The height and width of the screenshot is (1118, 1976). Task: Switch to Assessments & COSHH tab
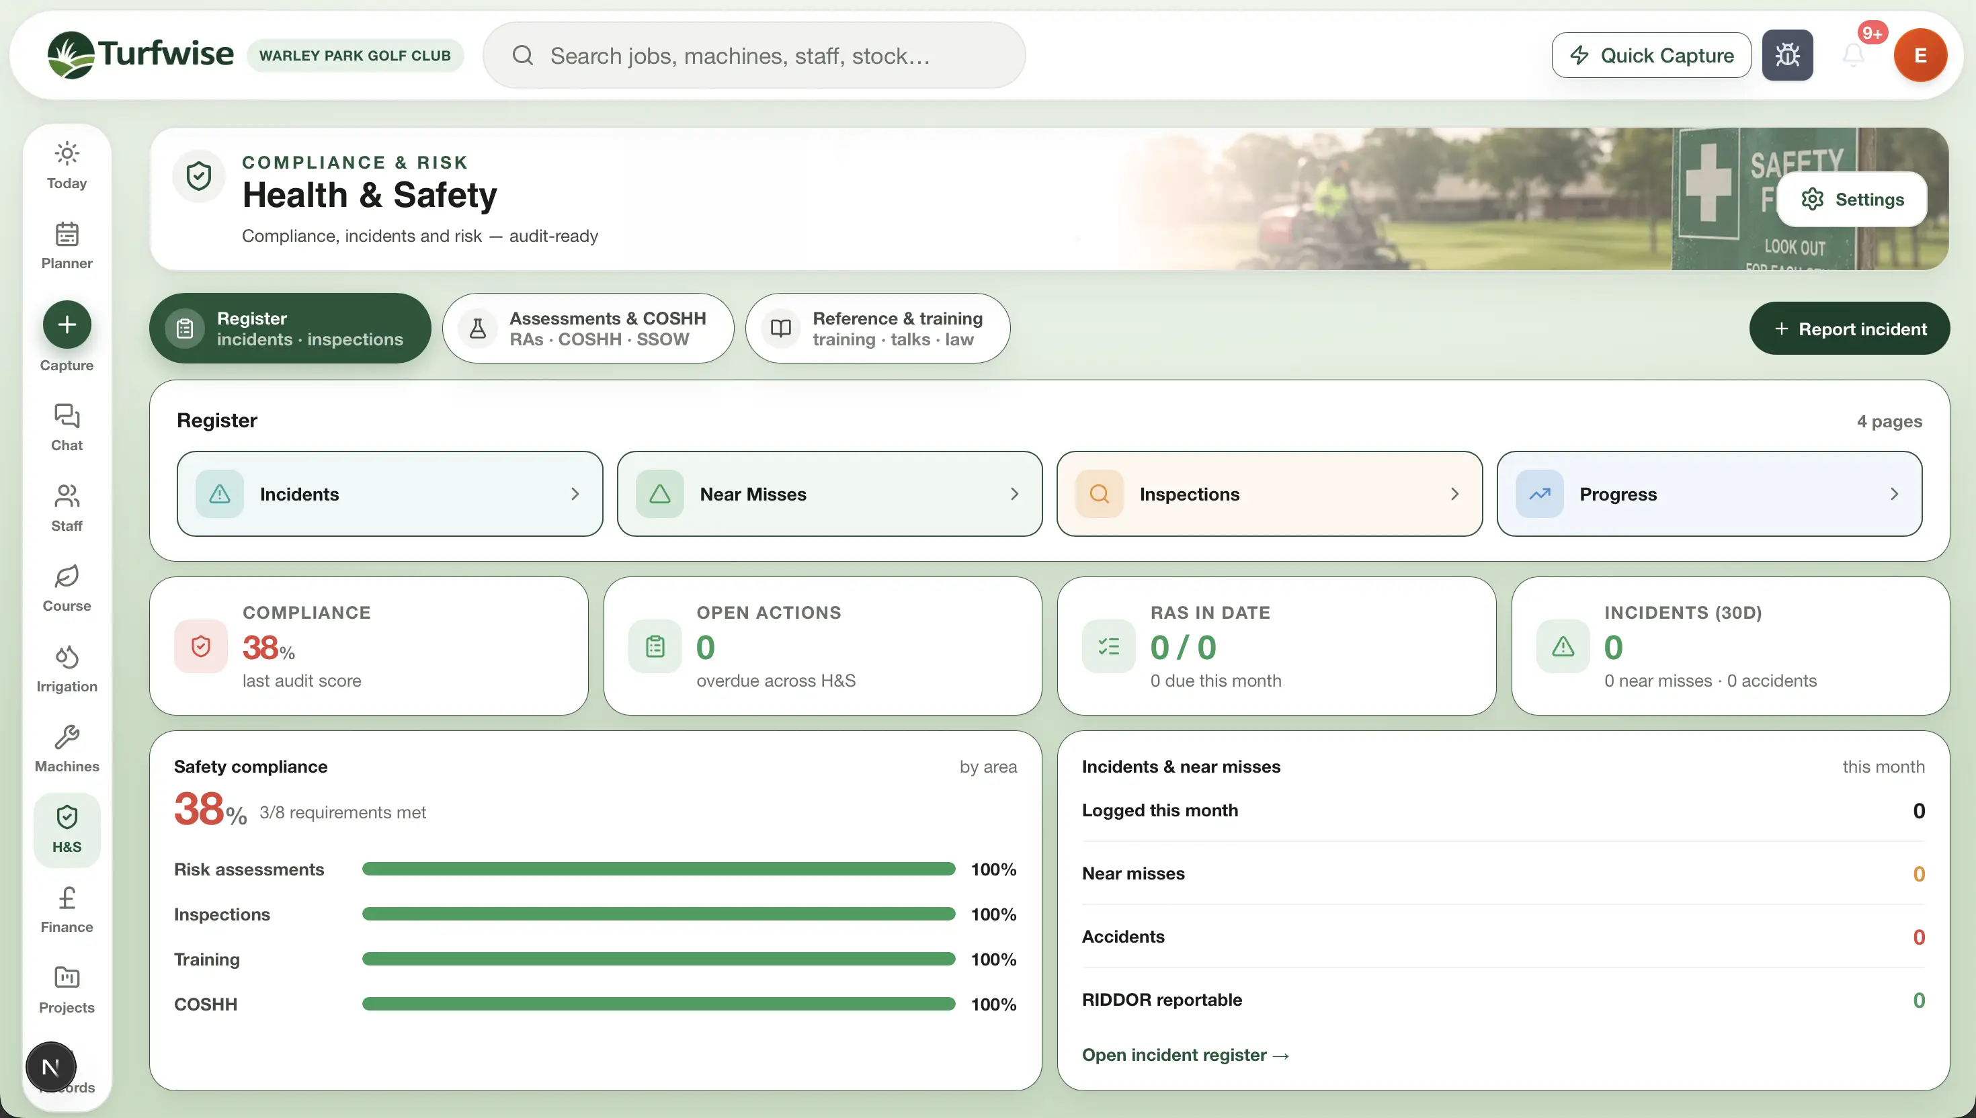pyautogui.click(x=588, y=329)
